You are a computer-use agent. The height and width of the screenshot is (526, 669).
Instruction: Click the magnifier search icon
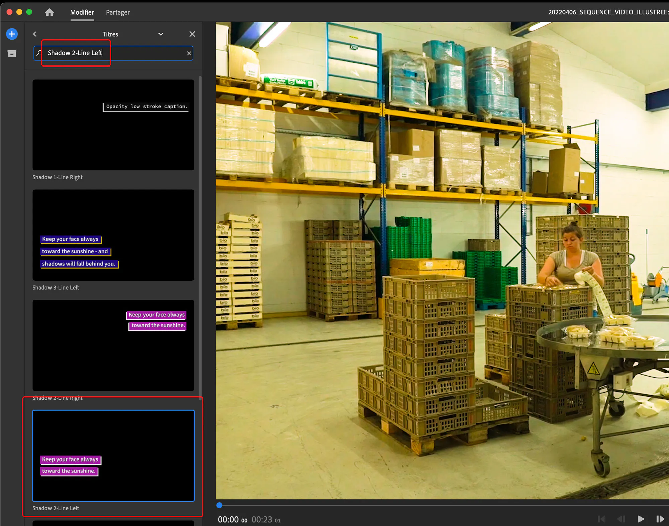[x=39, y=53]
